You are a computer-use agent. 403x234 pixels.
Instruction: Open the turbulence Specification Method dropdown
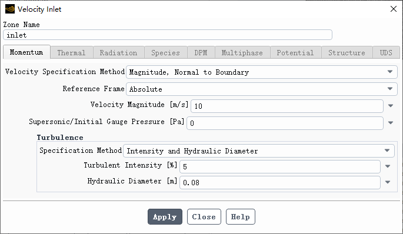point(259,151)
